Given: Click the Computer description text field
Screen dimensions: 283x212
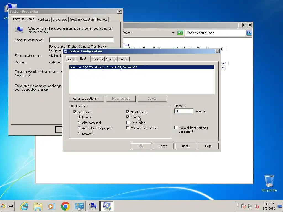Looking at the screenshot, I should [81, 40].
